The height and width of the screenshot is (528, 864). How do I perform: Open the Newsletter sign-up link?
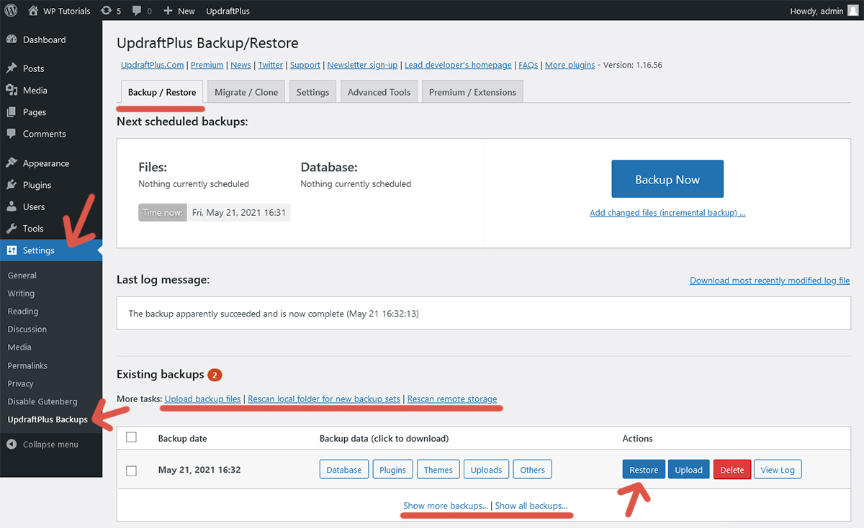[362, 65]
